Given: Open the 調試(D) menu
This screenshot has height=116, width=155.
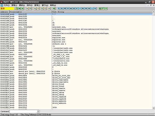Looking at the screenshot, I should pos(22,5).
